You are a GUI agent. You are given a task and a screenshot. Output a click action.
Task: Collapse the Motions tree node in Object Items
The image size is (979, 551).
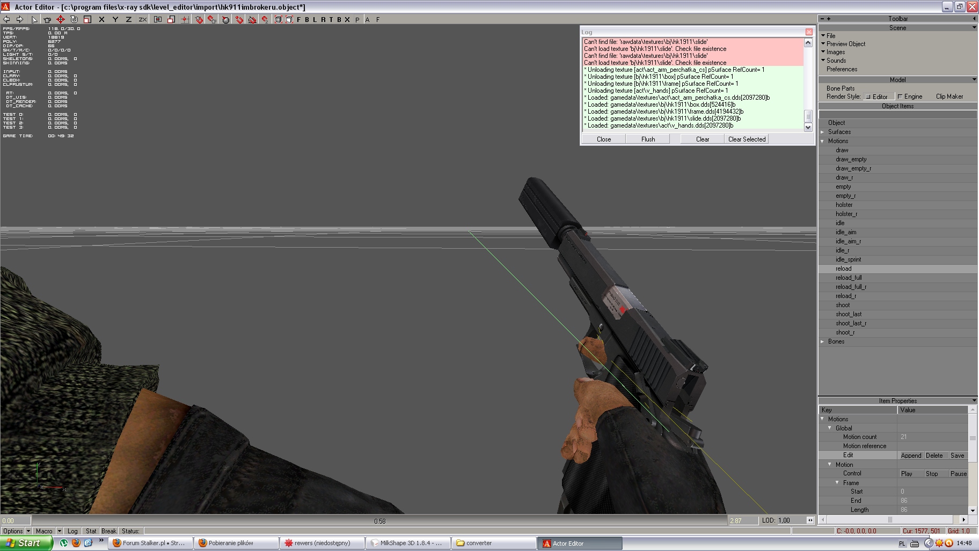coord(823,141)
